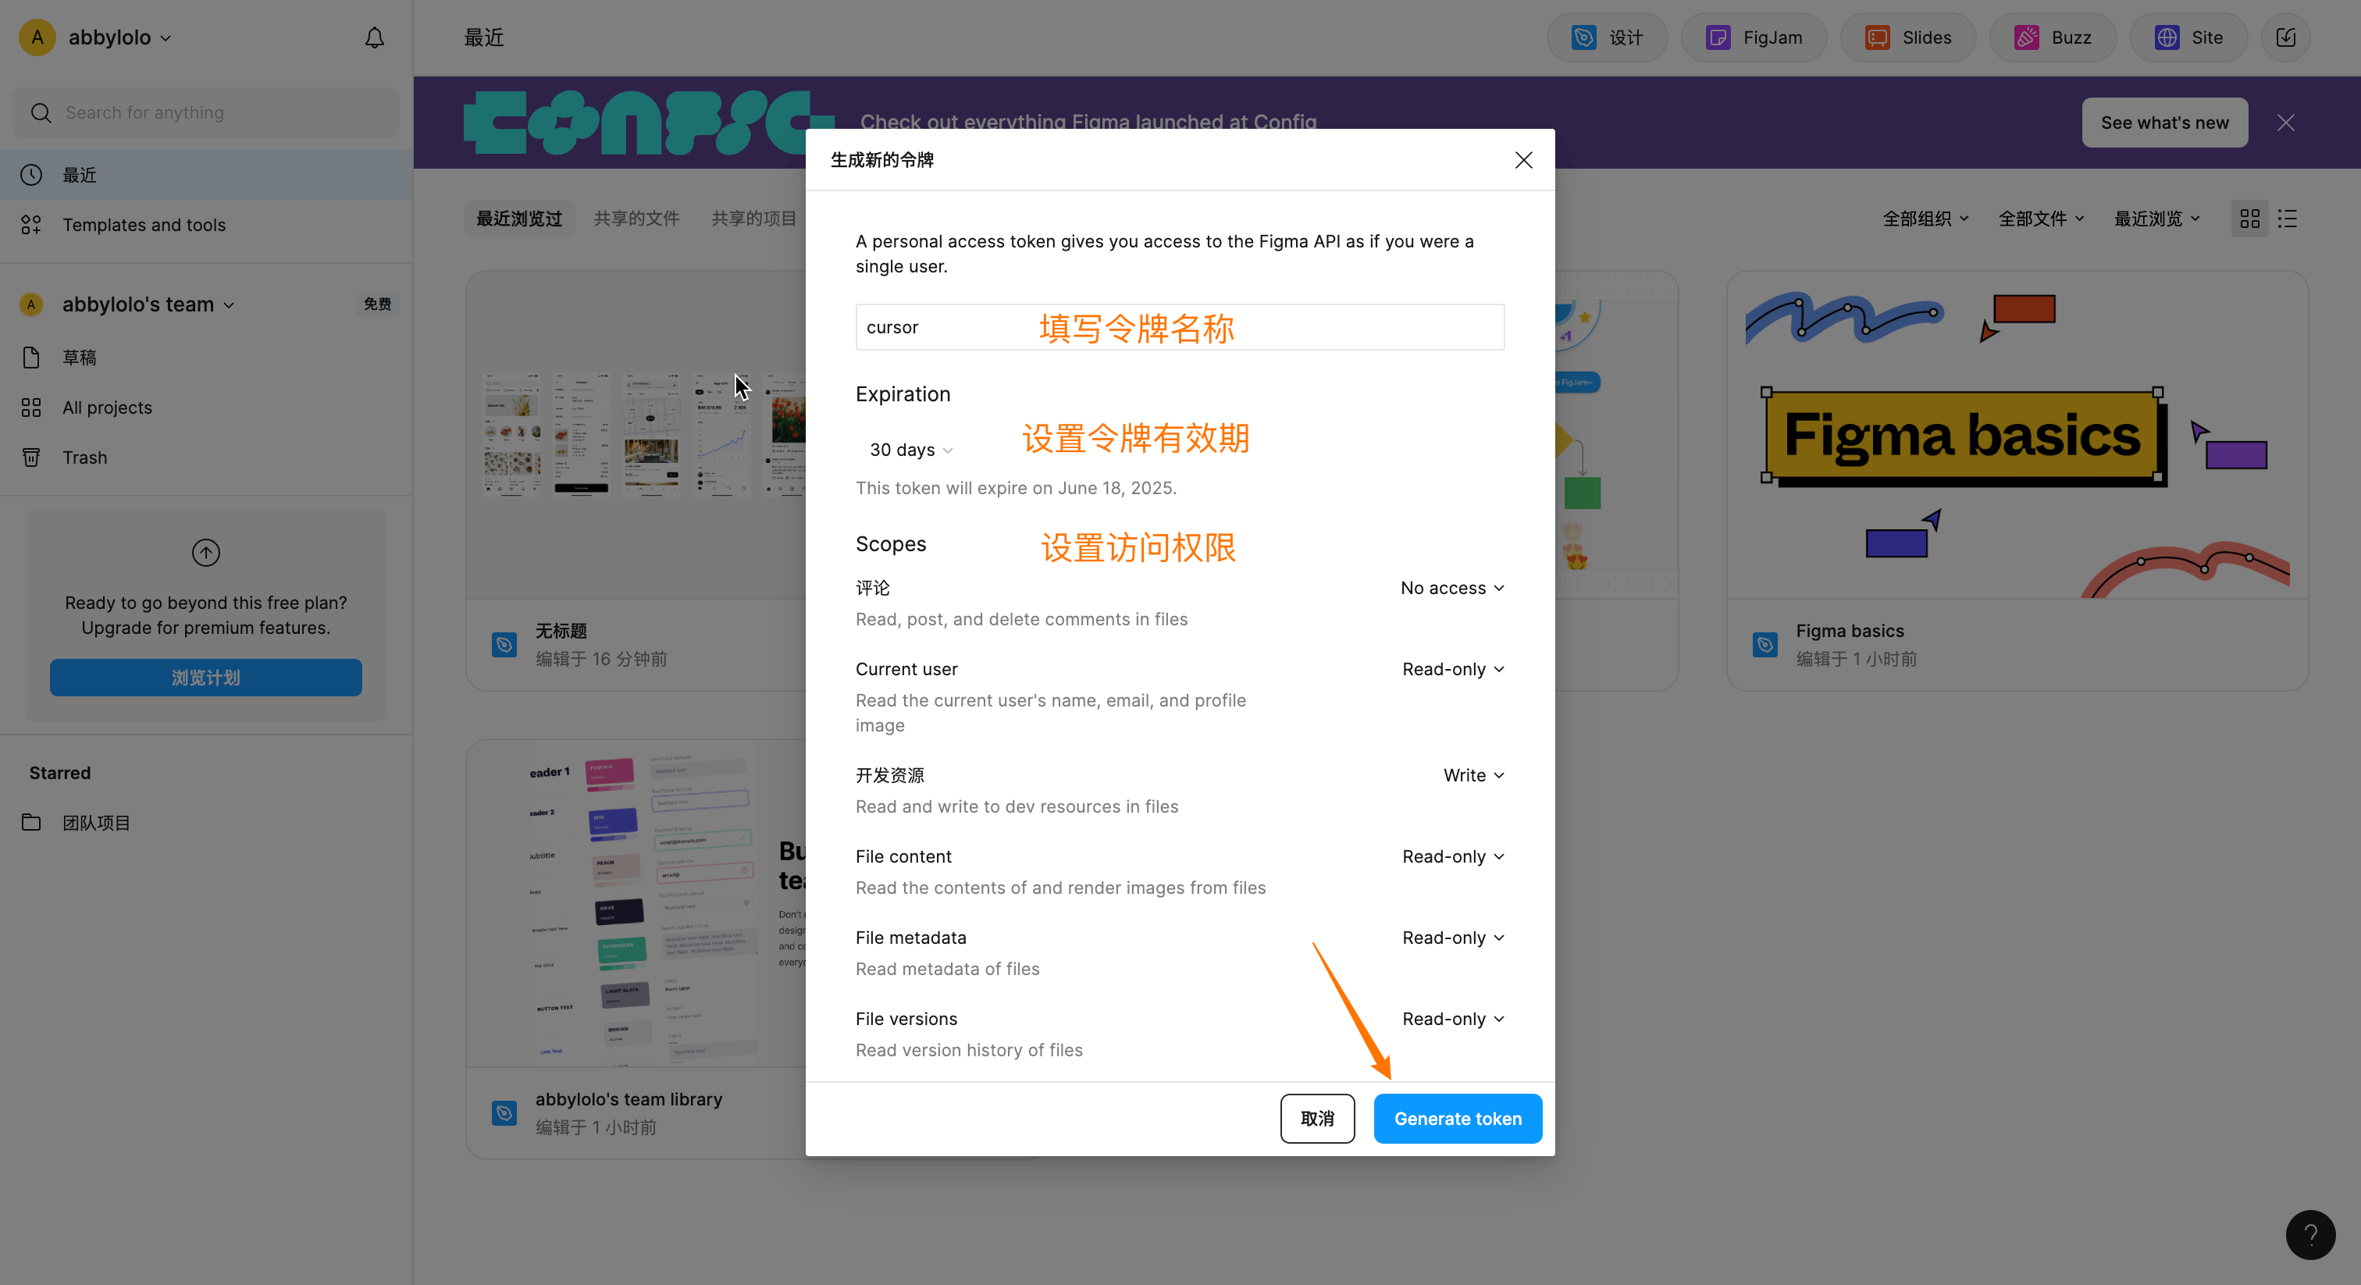2361x1285 pixels.
Task: Open 草稿 in the sidebar
Action: point(206,358)
